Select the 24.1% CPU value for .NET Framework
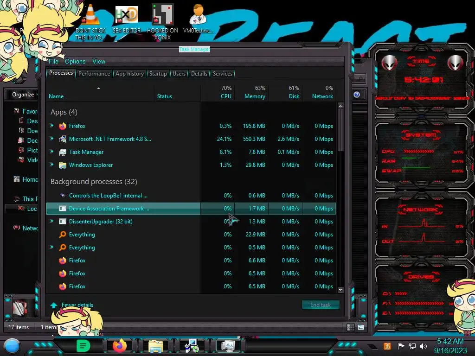Image resolution: width=475 pixels, height=356 pixels. tap(224, 139)
